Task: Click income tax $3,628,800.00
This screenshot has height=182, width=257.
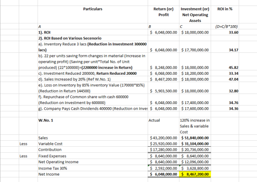Action: [195, 168]
